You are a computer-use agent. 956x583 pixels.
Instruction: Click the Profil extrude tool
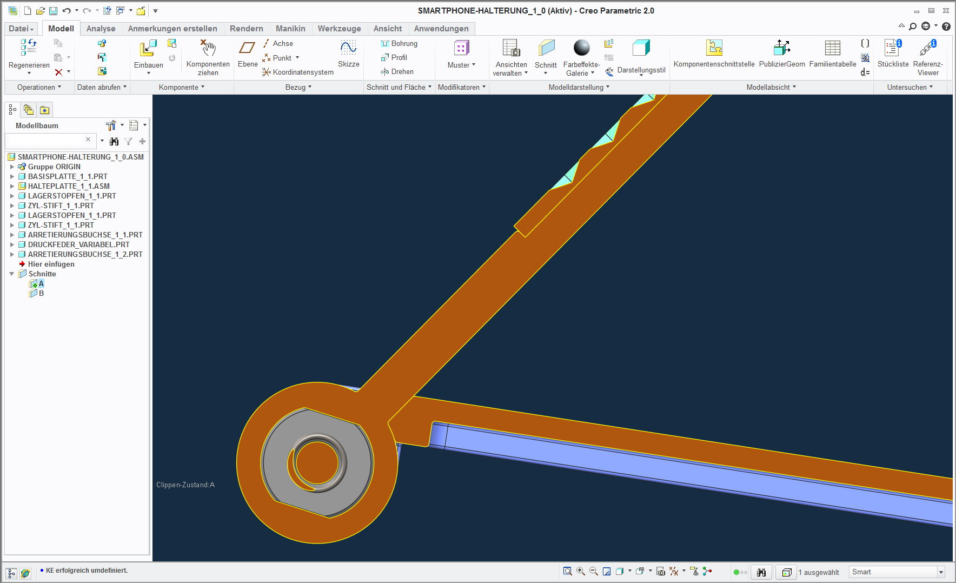394,57
